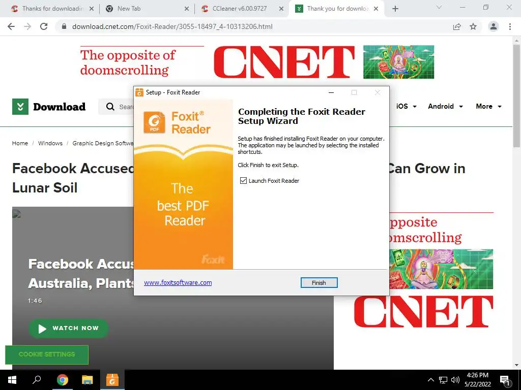Reload the current page
This screenshot has height=390, width=521.
click(44, 26)
